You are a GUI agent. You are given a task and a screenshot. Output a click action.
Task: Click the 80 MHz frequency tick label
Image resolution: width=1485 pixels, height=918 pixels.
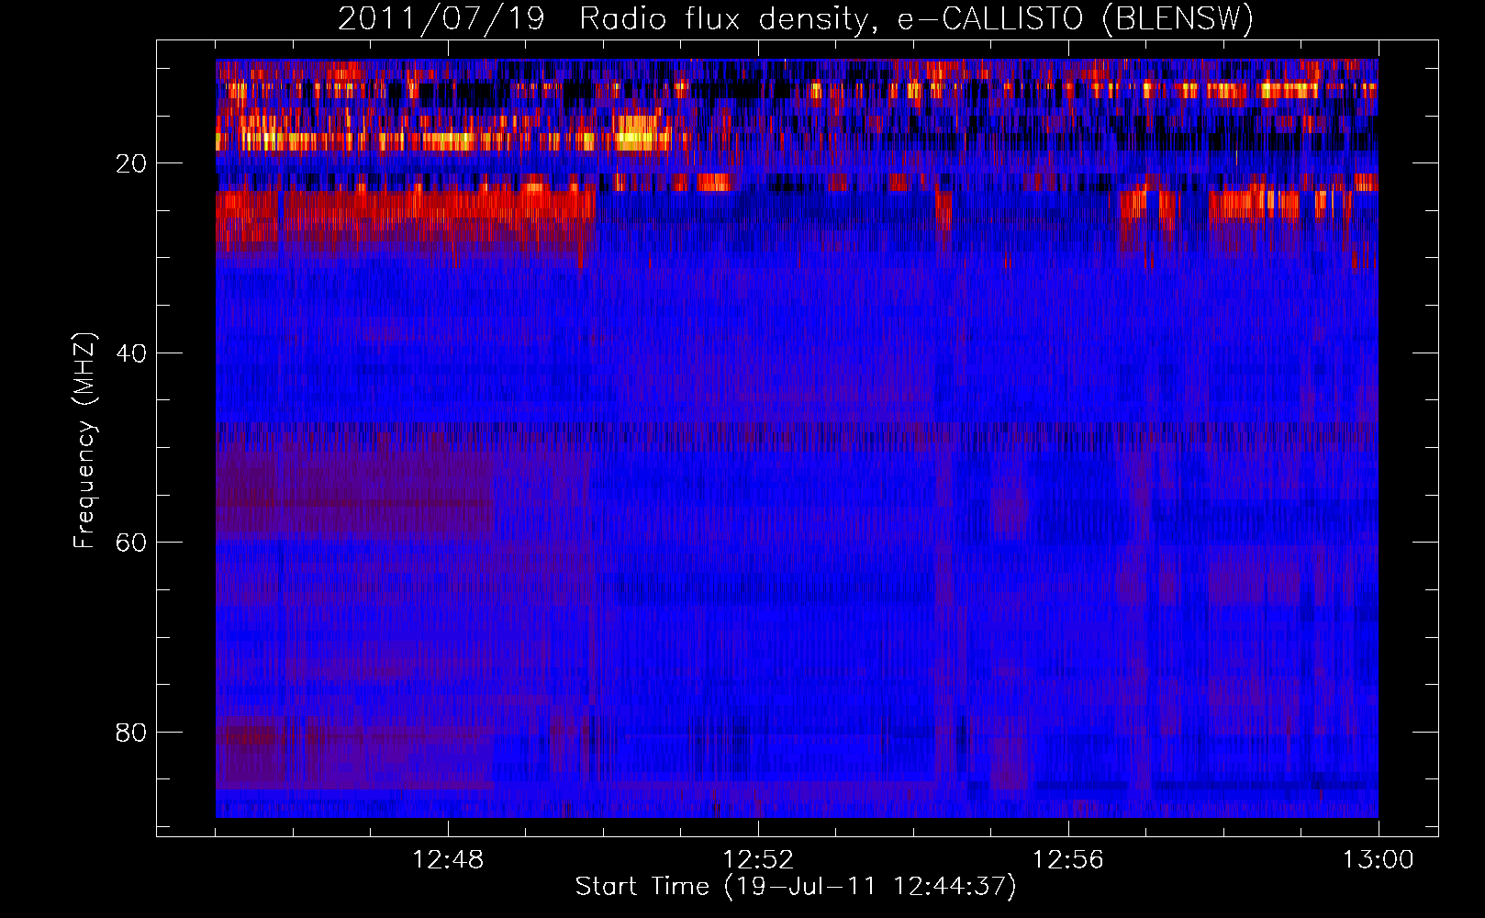131,733
